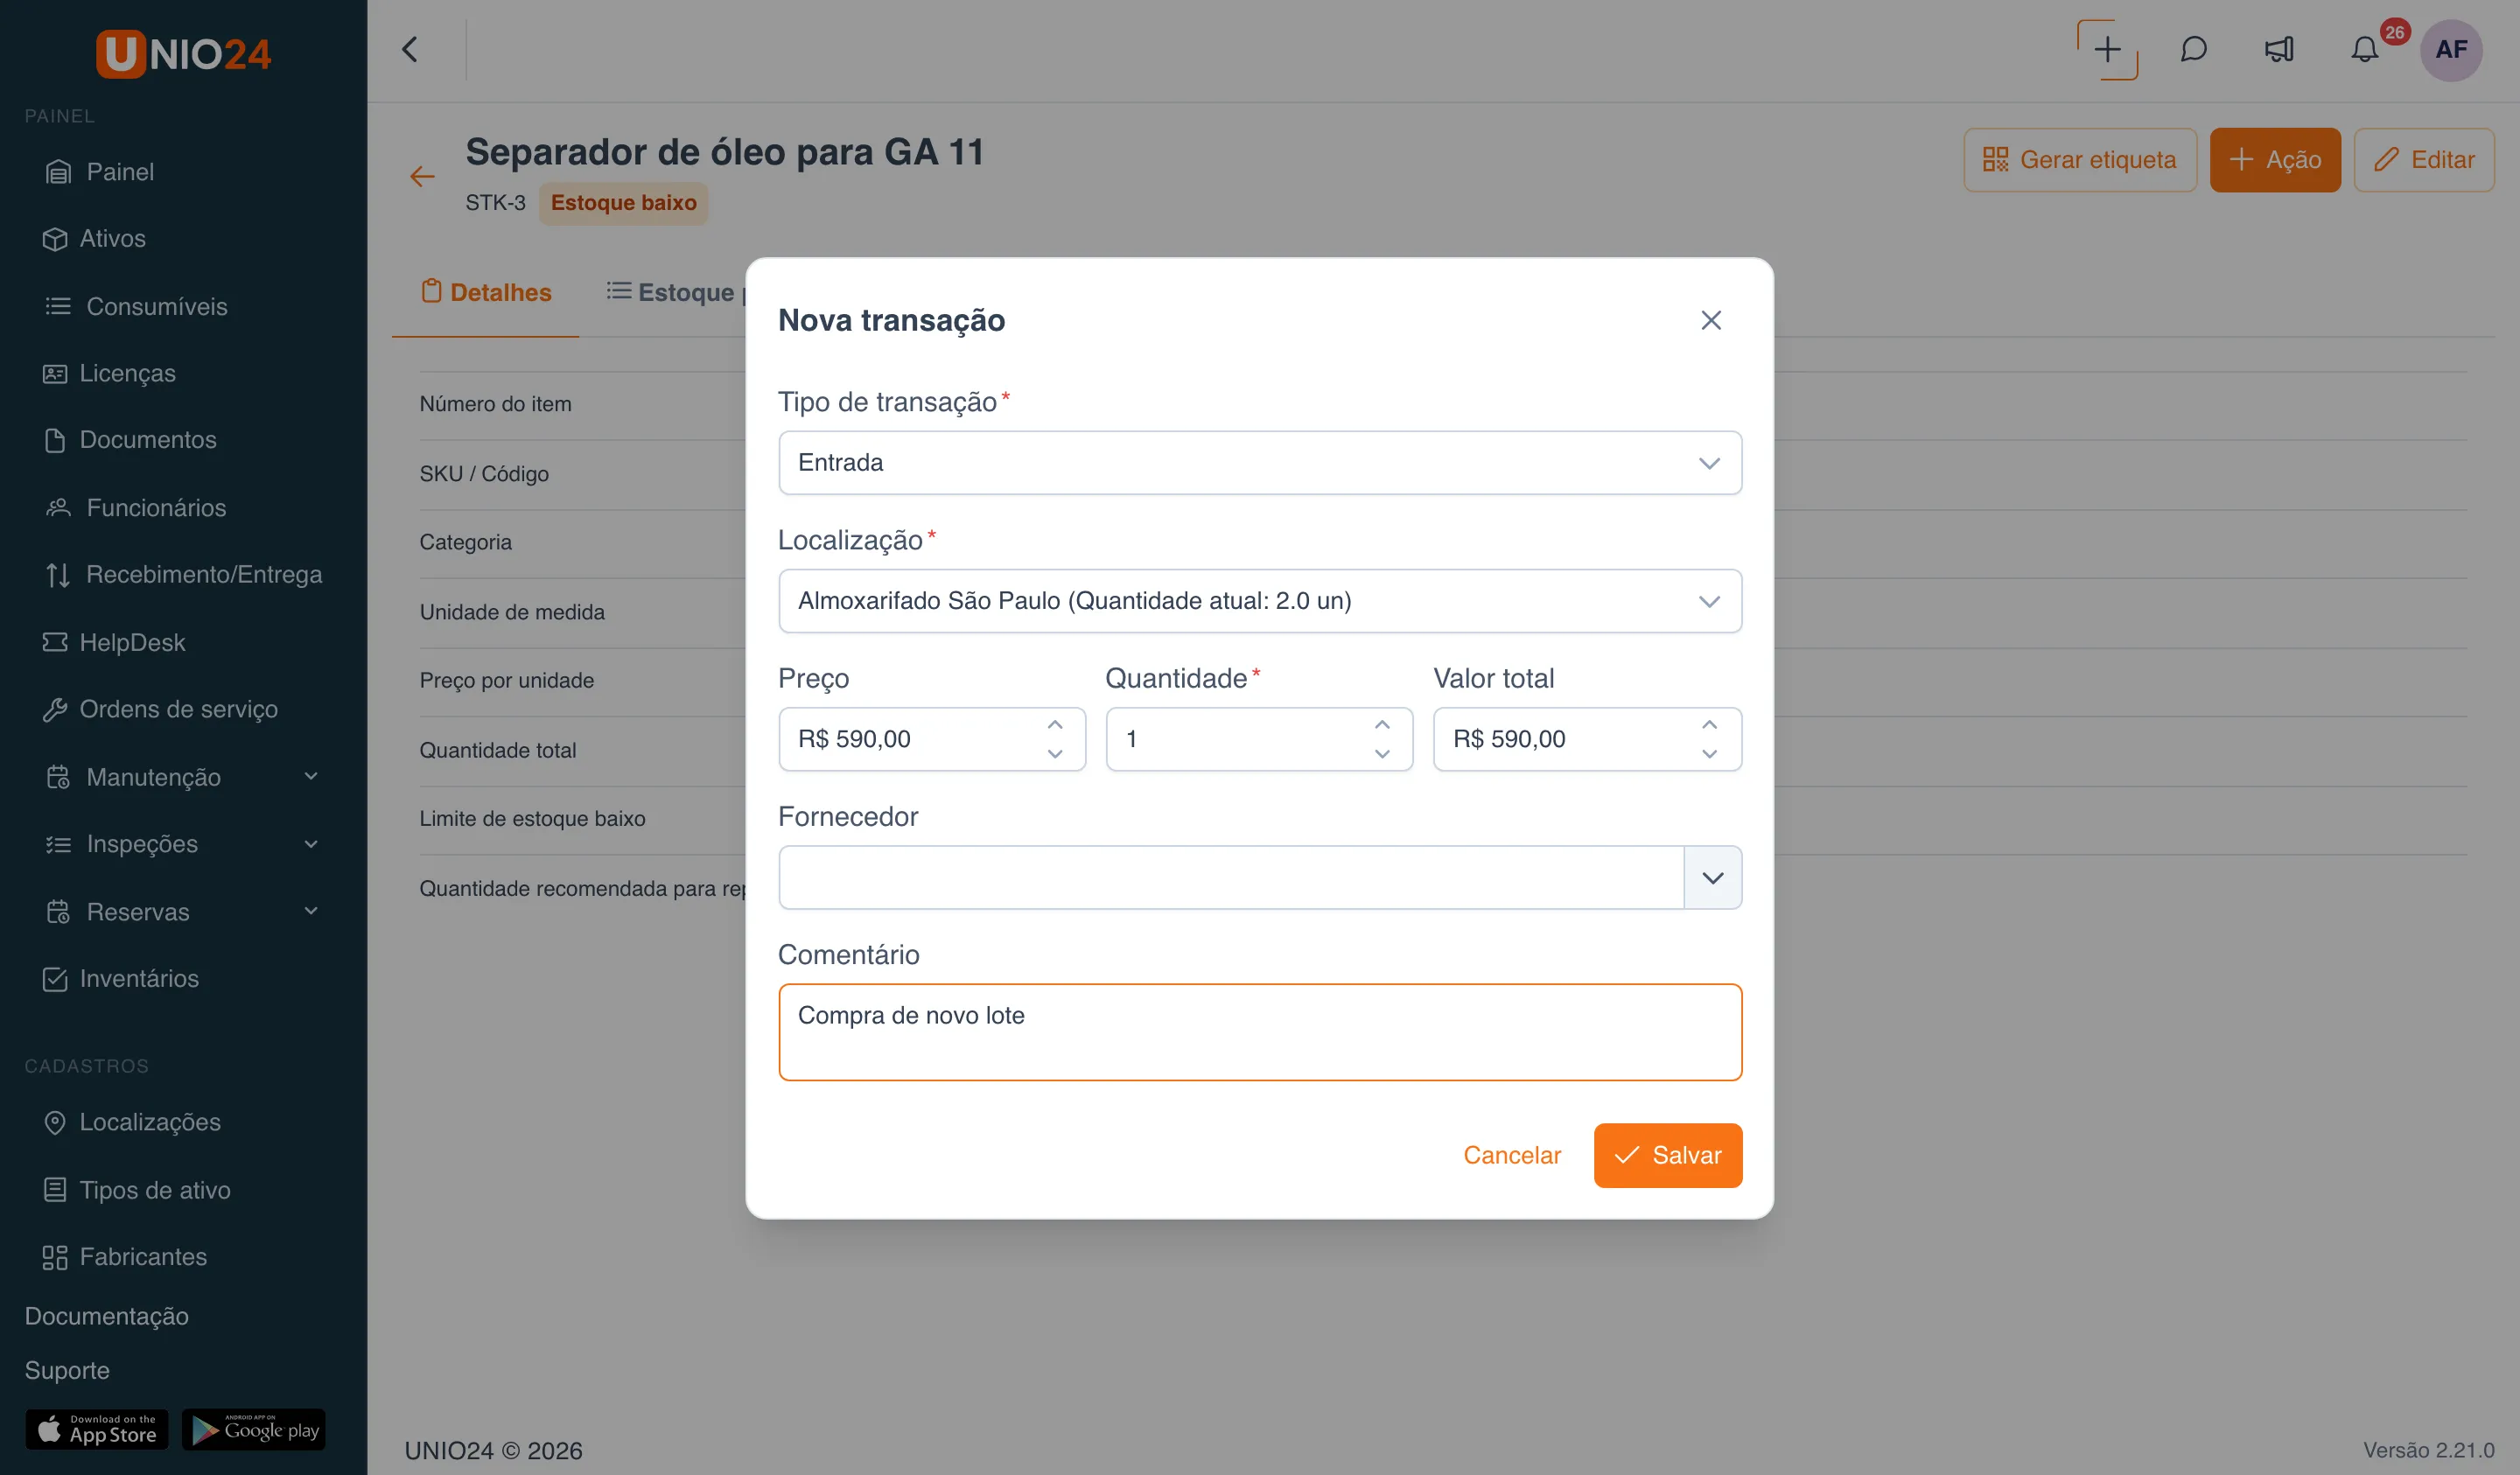Cancel the new transaction
The height and width of the screenshot is (1475, 2520).
(x=1511, y=1155)
